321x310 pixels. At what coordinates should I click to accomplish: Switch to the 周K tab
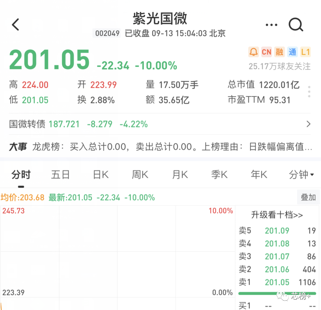point(140,175)
